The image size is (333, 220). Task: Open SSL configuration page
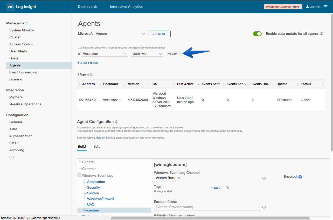click(x=12, y=157)
